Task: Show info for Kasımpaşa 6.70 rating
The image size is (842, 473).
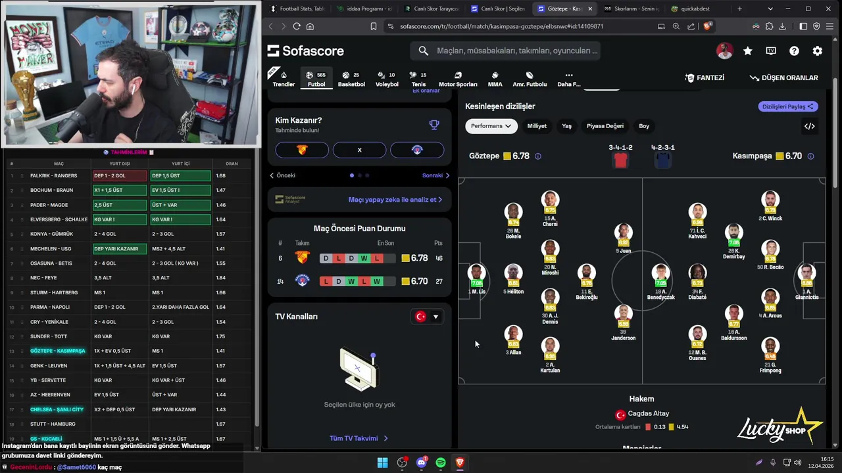Action: 810,156
